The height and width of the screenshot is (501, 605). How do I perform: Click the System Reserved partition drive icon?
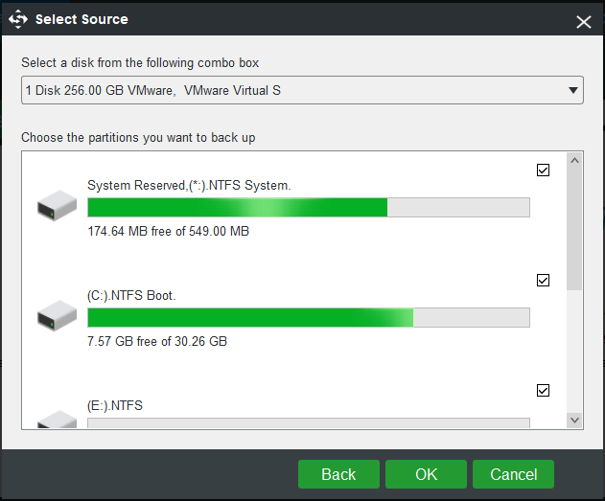pos(57,206)
